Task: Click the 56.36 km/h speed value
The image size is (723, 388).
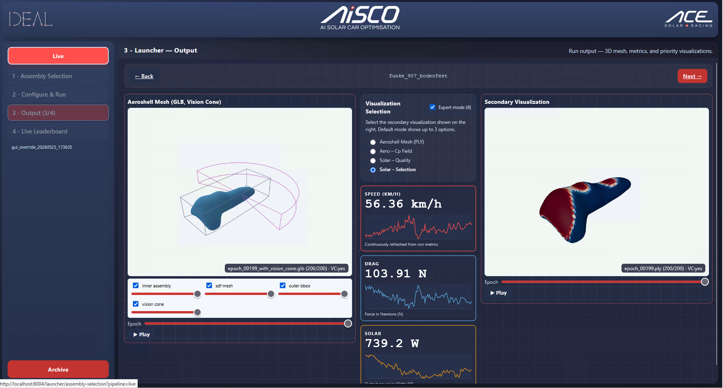Action: pos(403,204)
